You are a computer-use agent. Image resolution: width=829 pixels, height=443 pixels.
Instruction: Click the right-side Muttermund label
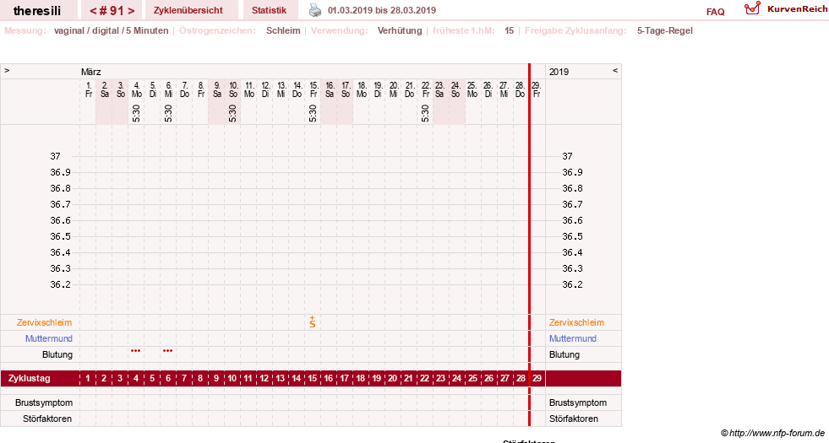click(x=573, y=338)
